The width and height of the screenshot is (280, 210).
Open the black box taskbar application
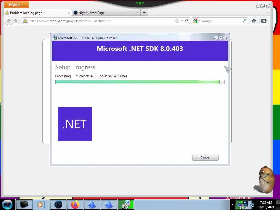coord(24,205)
